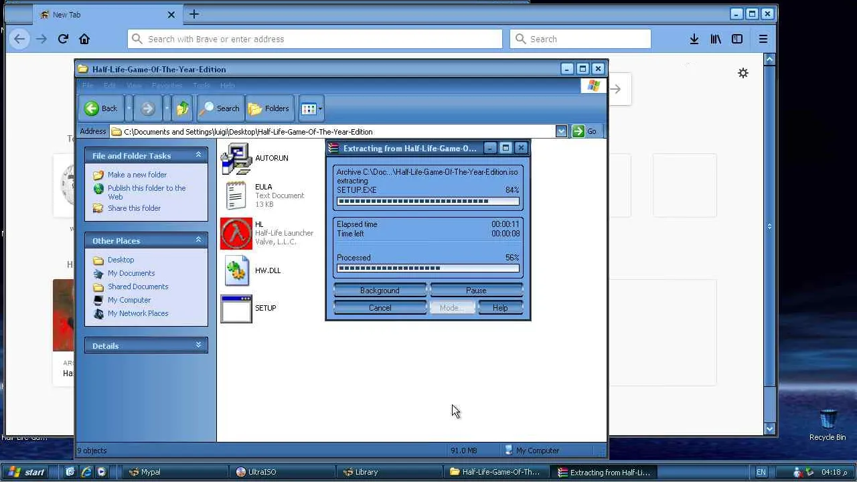The image size is (857, 482).
Task: Open My Documents from Other Places
Action: [x=131, y=273]
